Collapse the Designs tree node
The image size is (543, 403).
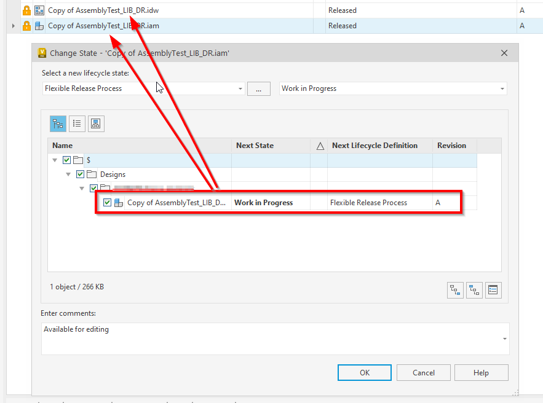click(68, 174)
